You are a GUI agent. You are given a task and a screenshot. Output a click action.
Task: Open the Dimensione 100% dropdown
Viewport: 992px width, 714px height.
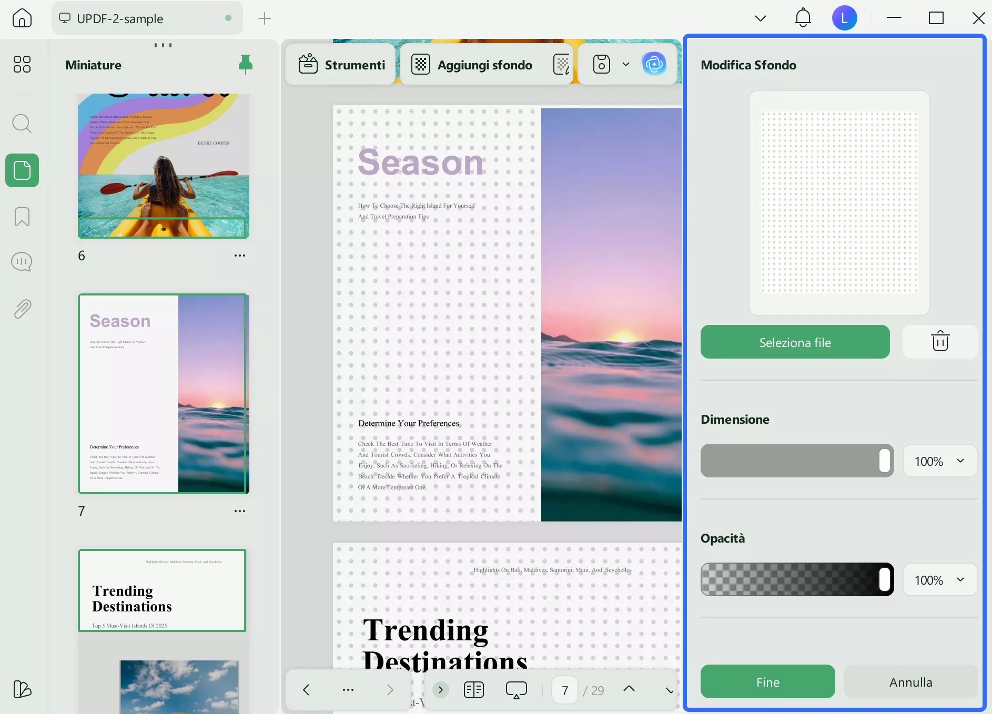pos(940,461)
